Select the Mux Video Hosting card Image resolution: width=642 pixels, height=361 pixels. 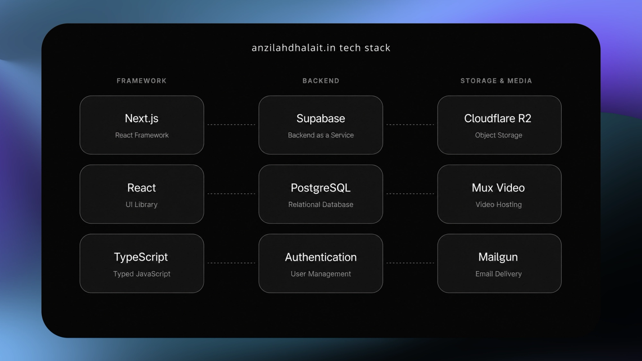click(x=499, y=194)
